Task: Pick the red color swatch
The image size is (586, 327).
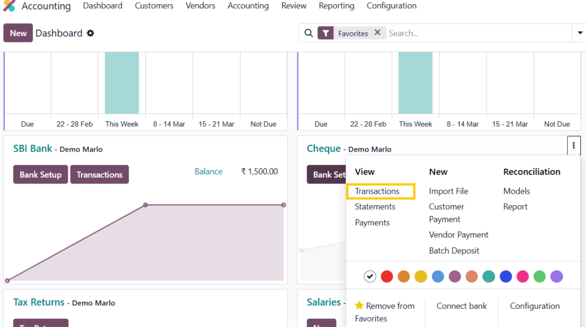Action: coord(387,276)
